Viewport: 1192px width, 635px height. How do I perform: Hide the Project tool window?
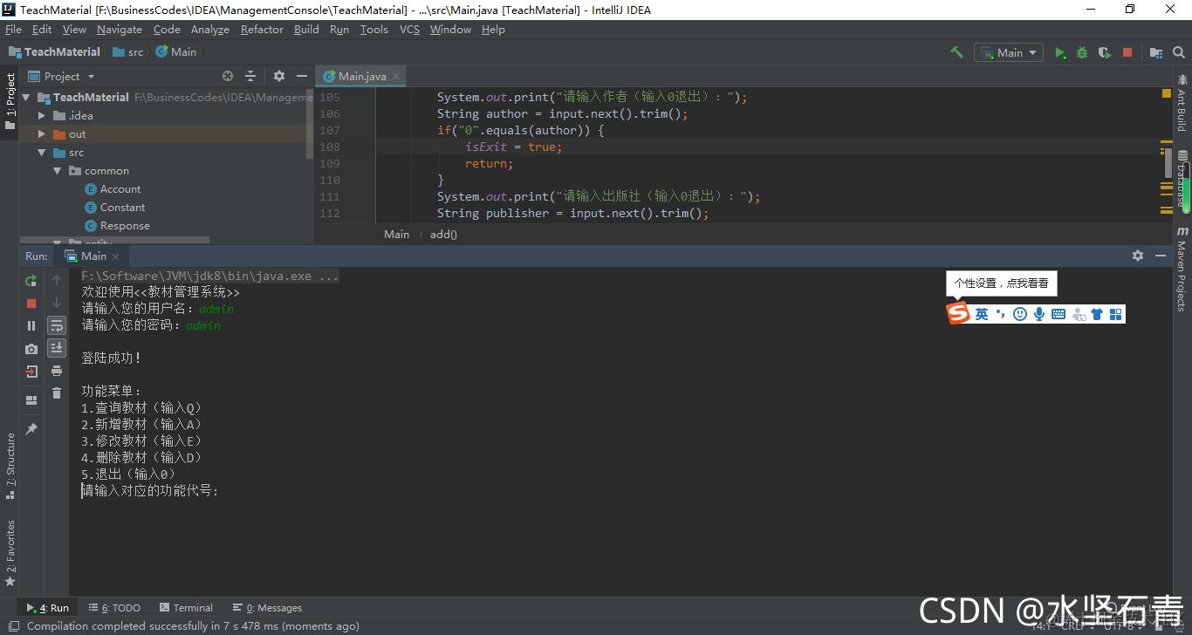[x=302, y=76]
